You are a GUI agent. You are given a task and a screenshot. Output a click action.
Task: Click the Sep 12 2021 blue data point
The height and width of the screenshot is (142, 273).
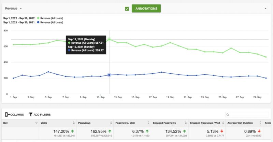coord(109,75)
